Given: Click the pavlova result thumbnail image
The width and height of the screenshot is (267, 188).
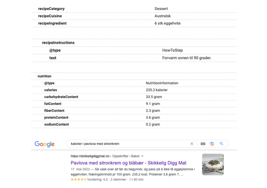Looking at the screenshot, I should [x=213, y=164].
